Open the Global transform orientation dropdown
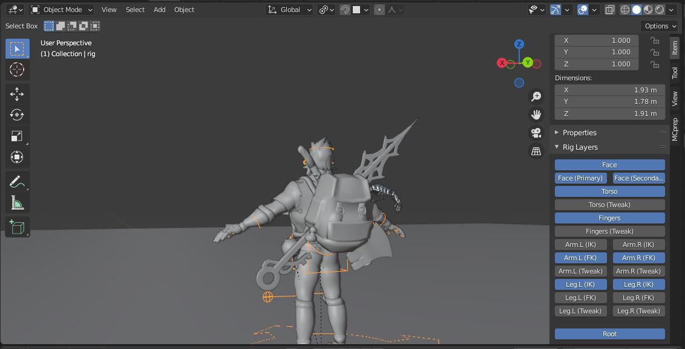 coord(290,10)
